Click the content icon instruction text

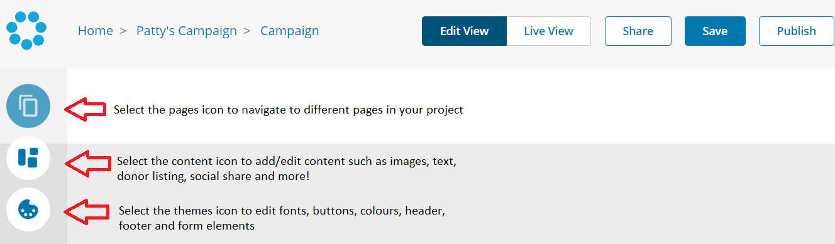(290, 169)
